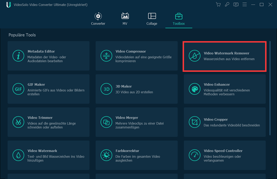Open the shopping cart purchase icon
Viewport: 277px width, 179px height.
(218, 5)
